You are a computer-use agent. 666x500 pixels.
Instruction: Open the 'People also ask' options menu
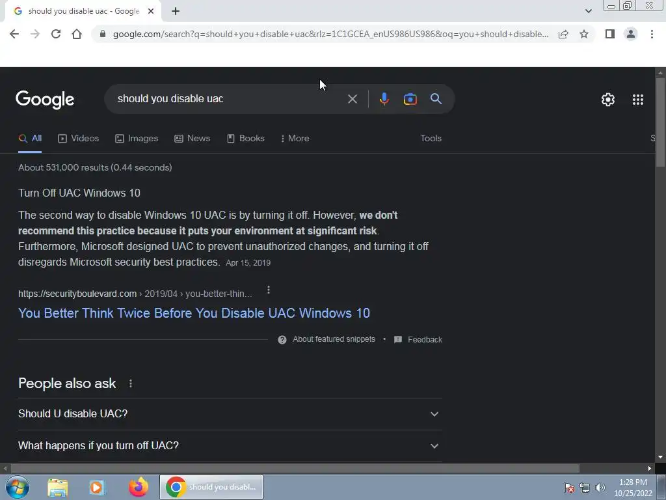point(130,383)
